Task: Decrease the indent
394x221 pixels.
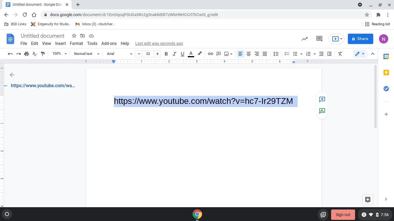Action: tap(321, 54)
